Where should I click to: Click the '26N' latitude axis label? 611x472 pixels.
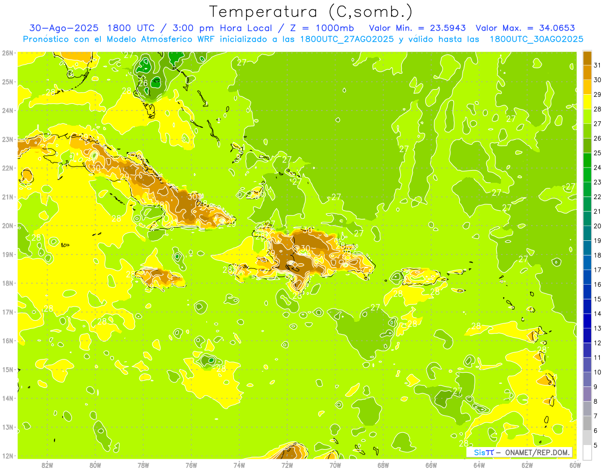click(x=7, y=53)
